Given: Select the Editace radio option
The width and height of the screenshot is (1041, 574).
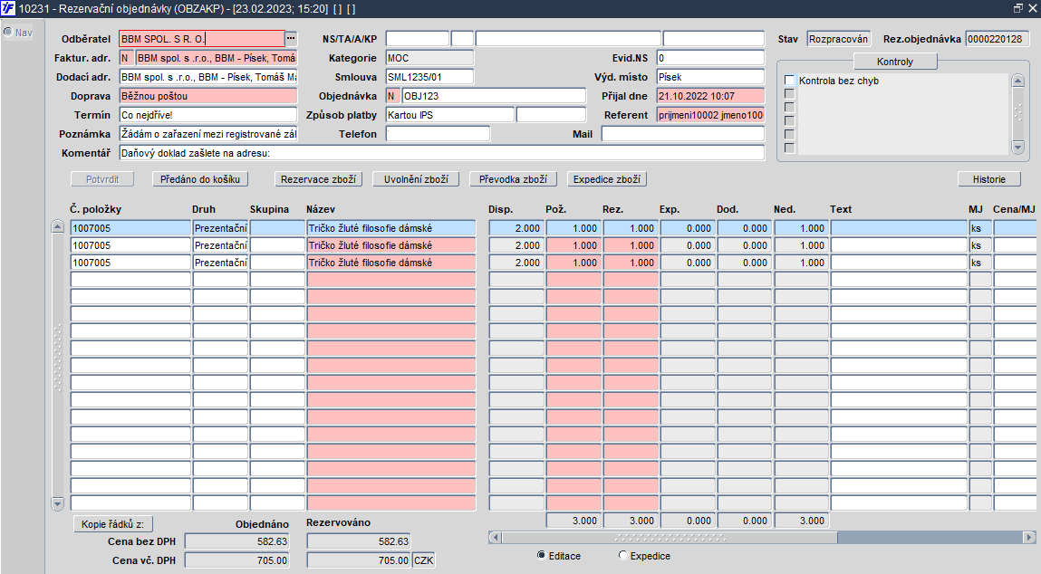Looking at the screenshot, I should [x=541, y=555].
